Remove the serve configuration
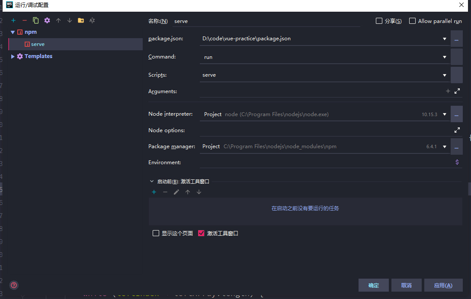The height and width of the screenshot is (299, 471). click(x=25, y=20)
